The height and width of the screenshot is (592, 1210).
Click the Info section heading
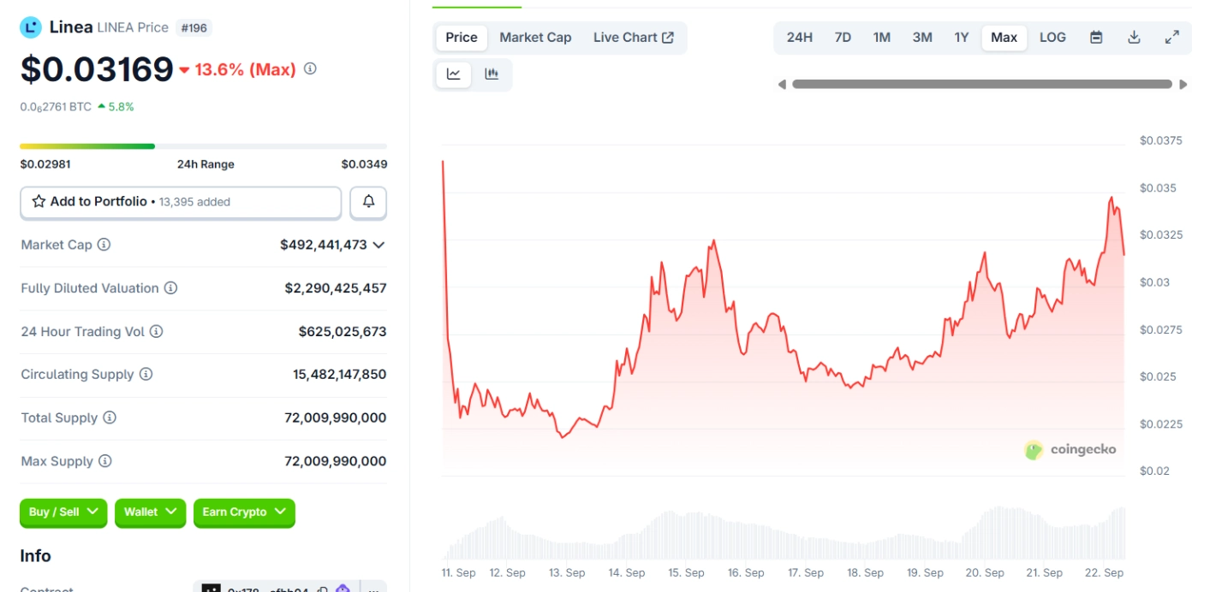(36, 556)
